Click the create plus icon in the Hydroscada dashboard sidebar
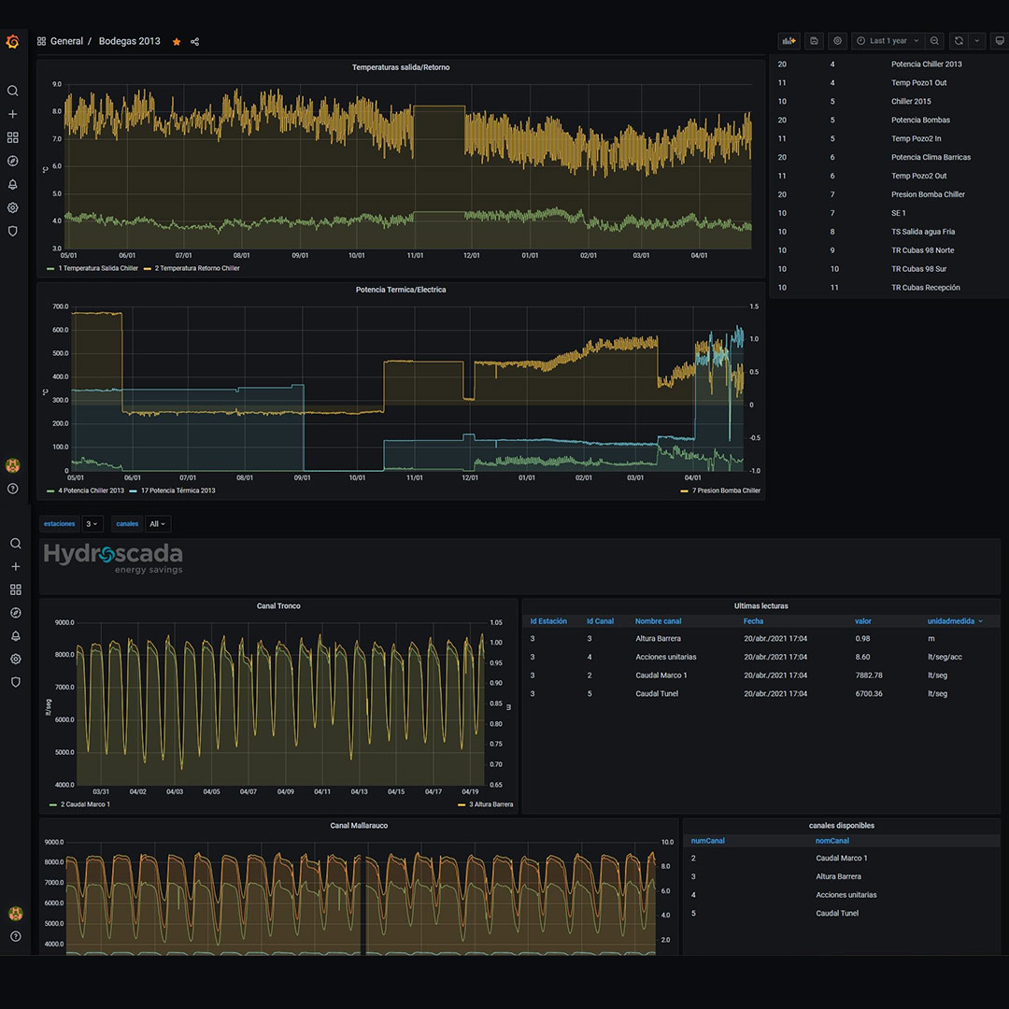1009x1009 pixels. pos(16,566)
